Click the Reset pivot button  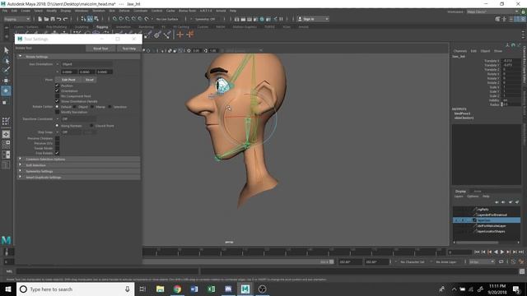tap(90, 80)
